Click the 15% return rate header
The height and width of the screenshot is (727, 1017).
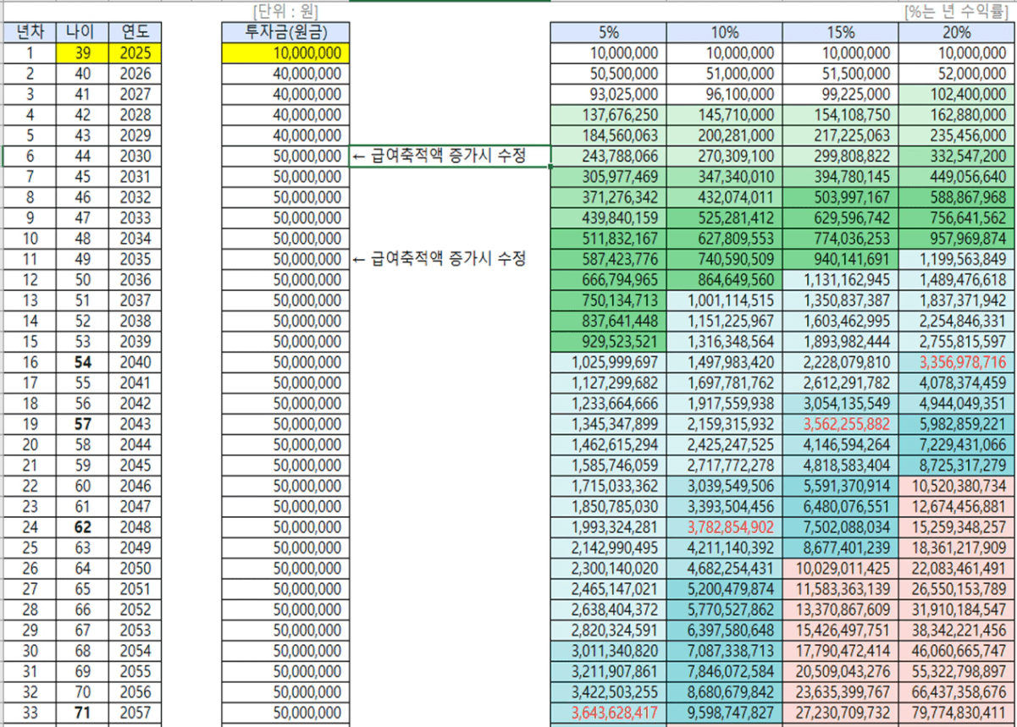pyautogui.click(x=840, y=33)
